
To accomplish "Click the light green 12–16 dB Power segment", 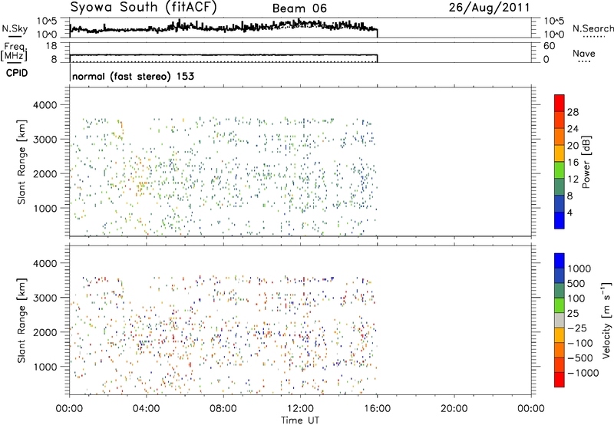I will [x=560, y=170].
